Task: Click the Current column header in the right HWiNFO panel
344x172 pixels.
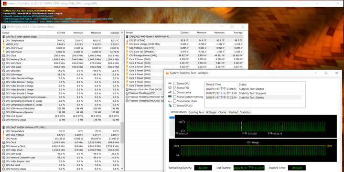Action: pos(180,32)
